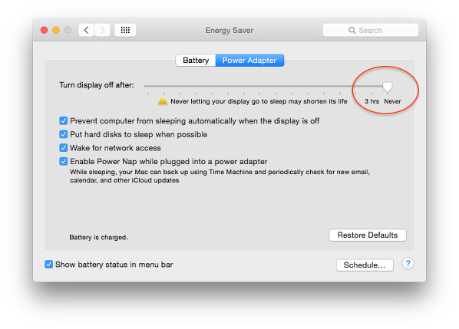Show all preferences via grid icon

point(125,30)
